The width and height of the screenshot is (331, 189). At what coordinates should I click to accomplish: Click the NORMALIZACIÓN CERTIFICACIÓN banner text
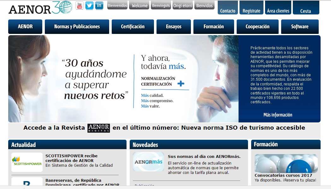158,81
